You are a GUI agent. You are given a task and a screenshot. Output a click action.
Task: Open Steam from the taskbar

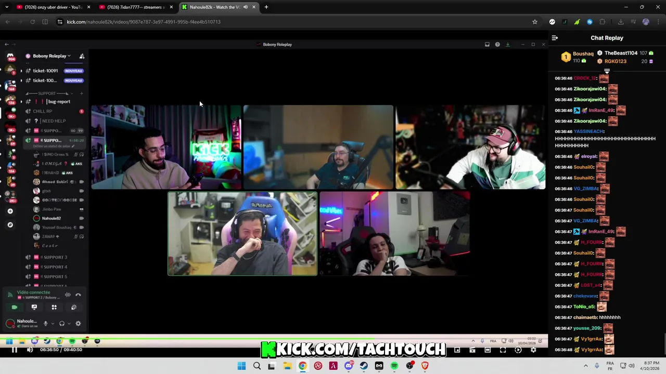click(x=364, y=366)
